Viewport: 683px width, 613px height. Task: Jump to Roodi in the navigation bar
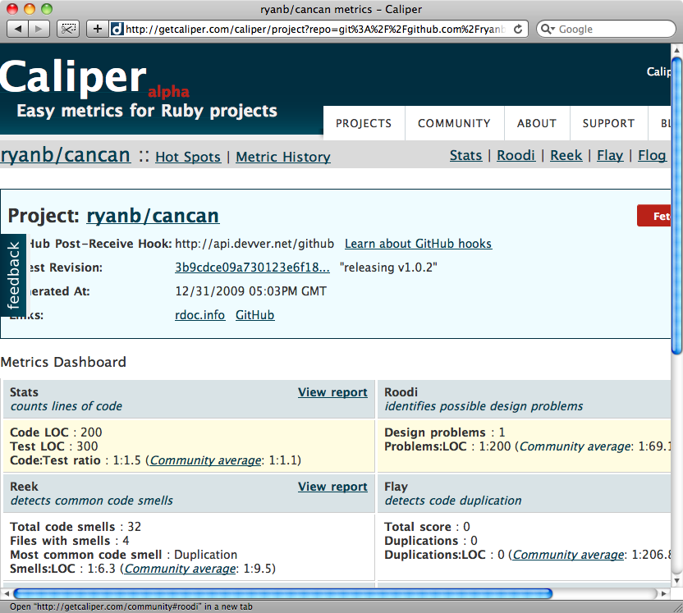point(516,155)
